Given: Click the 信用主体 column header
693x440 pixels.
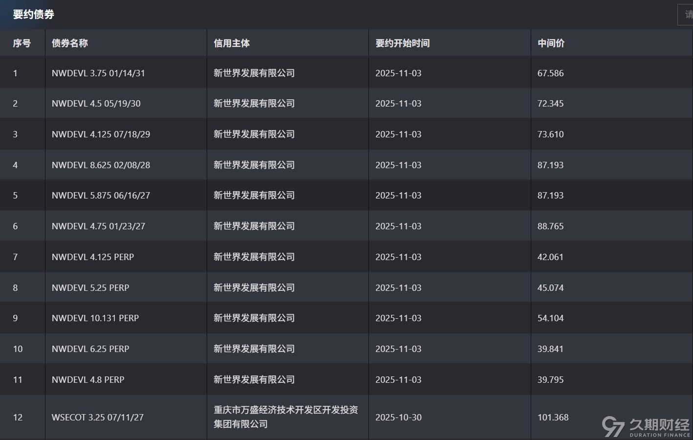Looking at the screenshot, I should tap(231, 43).
